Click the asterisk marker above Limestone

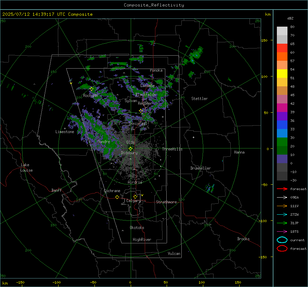tap(65, 129)
